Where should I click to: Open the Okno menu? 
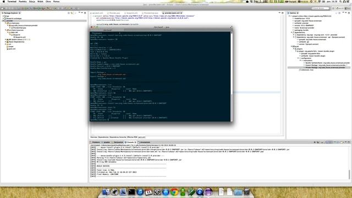(48, 1)
